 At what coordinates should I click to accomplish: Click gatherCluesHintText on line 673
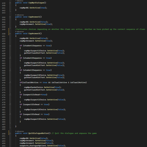34,90
